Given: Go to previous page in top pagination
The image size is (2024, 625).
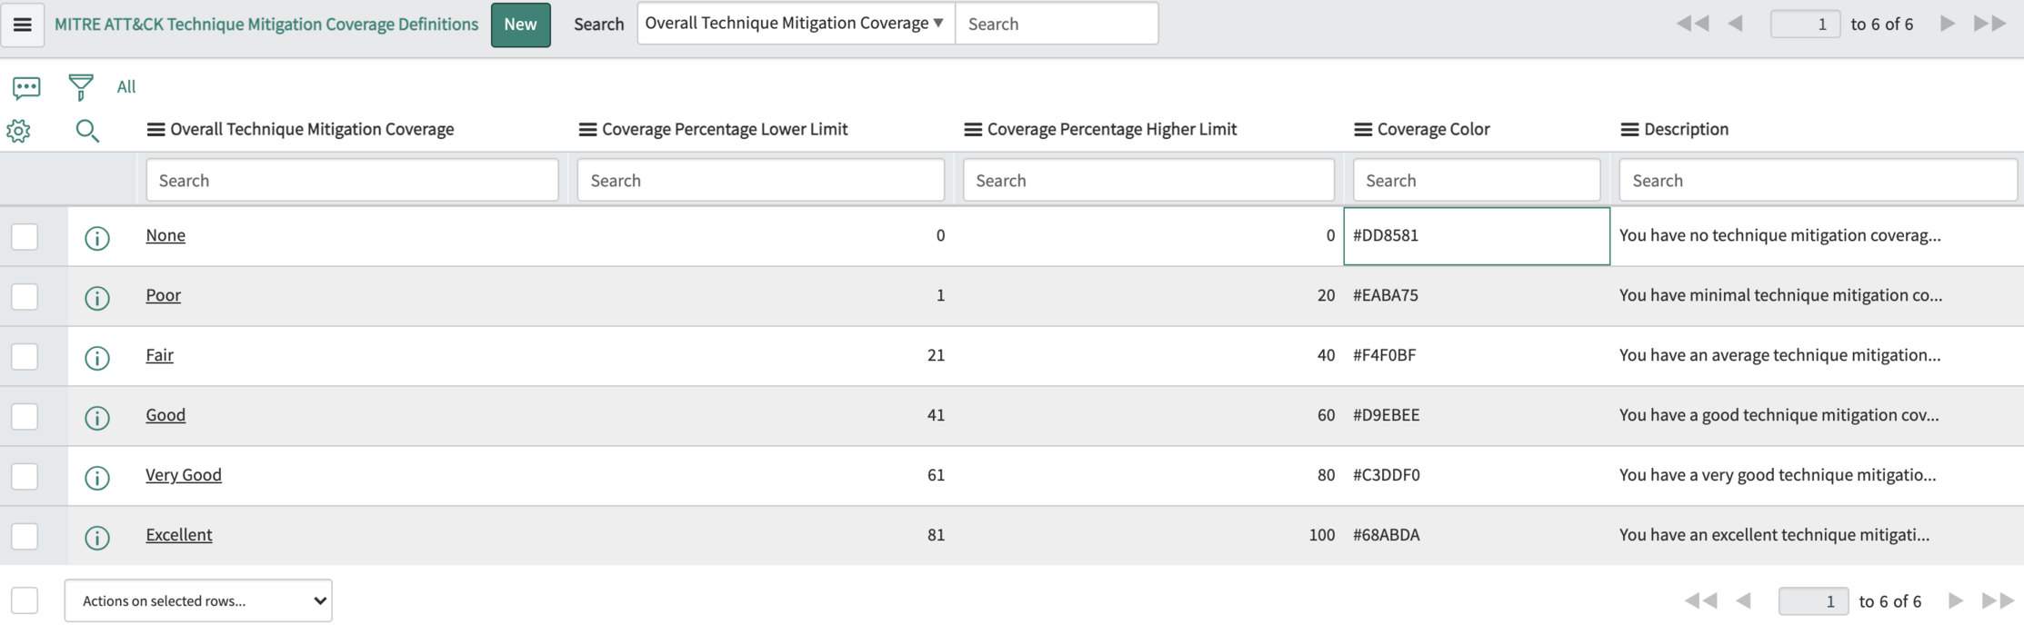Looking at the screenshot, I should (x=1735, y=24).
